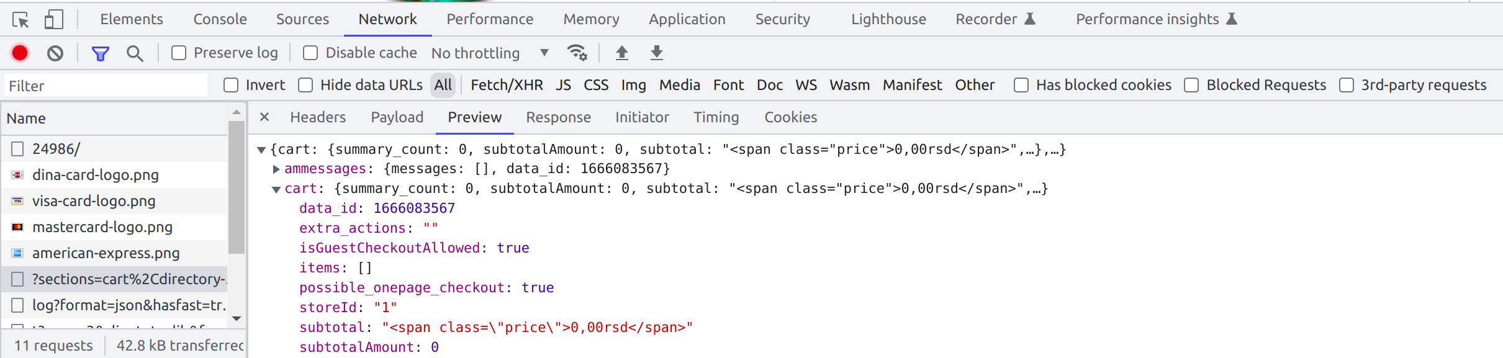Expand the ammessages node

277,168
